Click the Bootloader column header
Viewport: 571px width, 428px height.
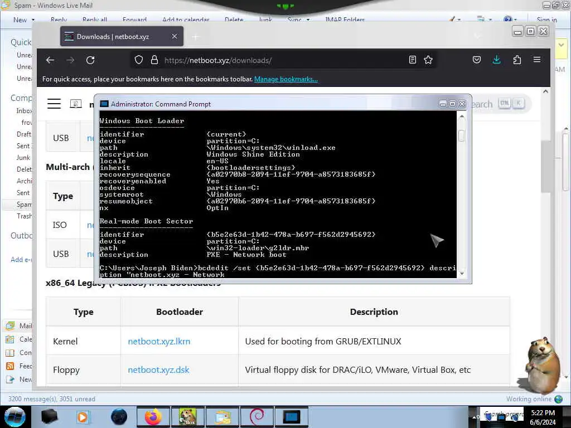click(x=180, y=312)
